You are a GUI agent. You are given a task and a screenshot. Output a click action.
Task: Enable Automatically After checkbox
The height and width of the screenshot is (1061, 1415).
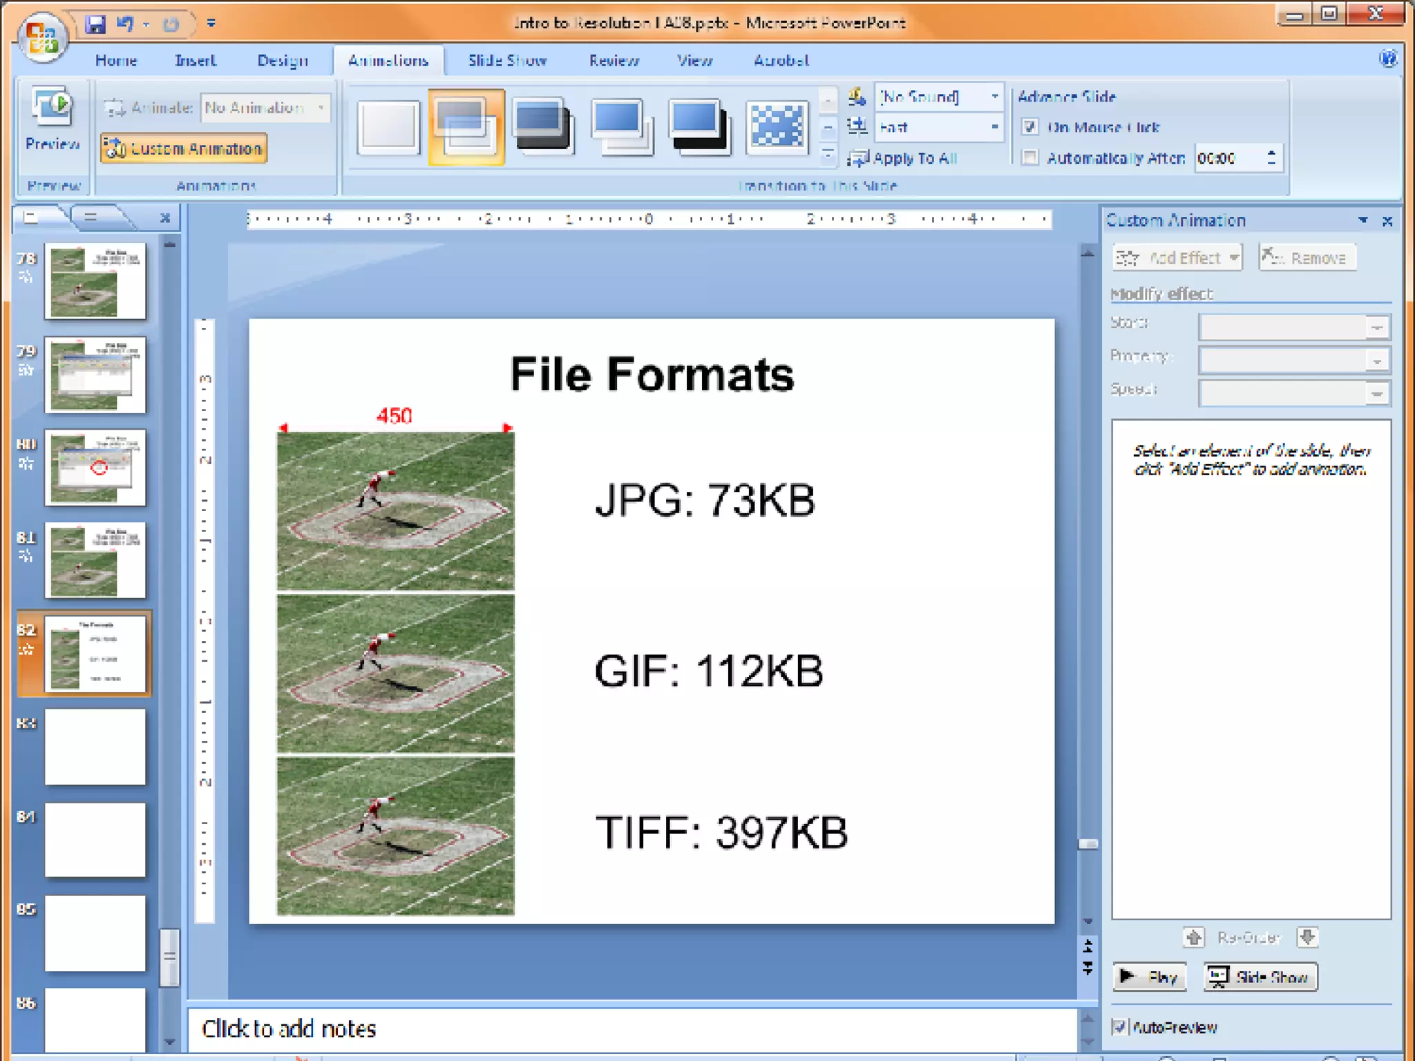click(1030, 158)
